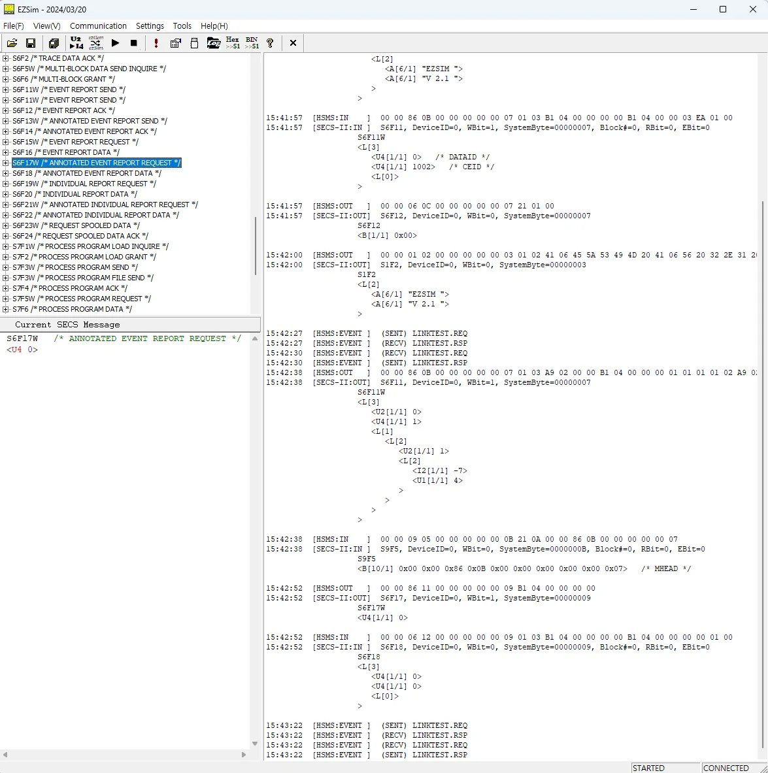
Task: Click the <U4 0> line in message editor
Action: tap(22, 350)
